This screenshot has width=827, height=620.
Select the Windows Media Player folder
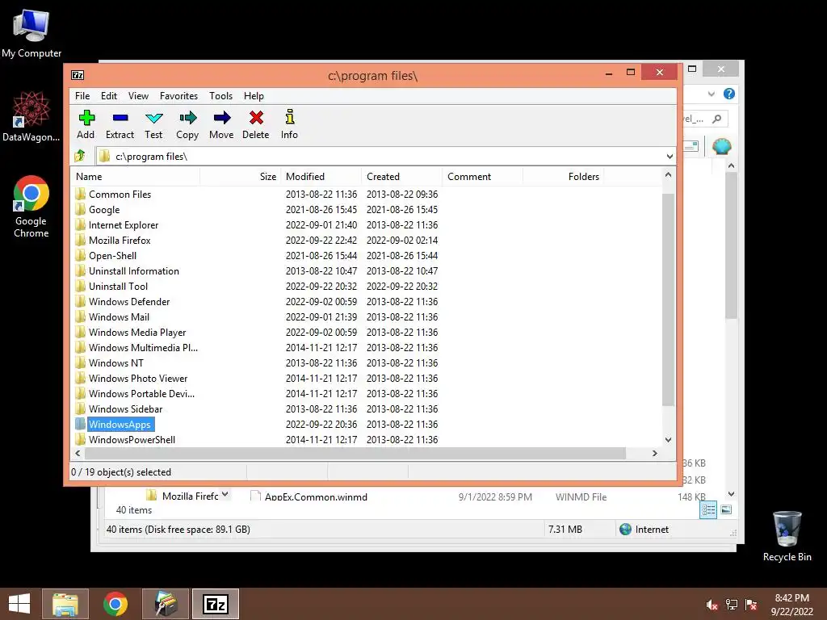tap(137, 332)
